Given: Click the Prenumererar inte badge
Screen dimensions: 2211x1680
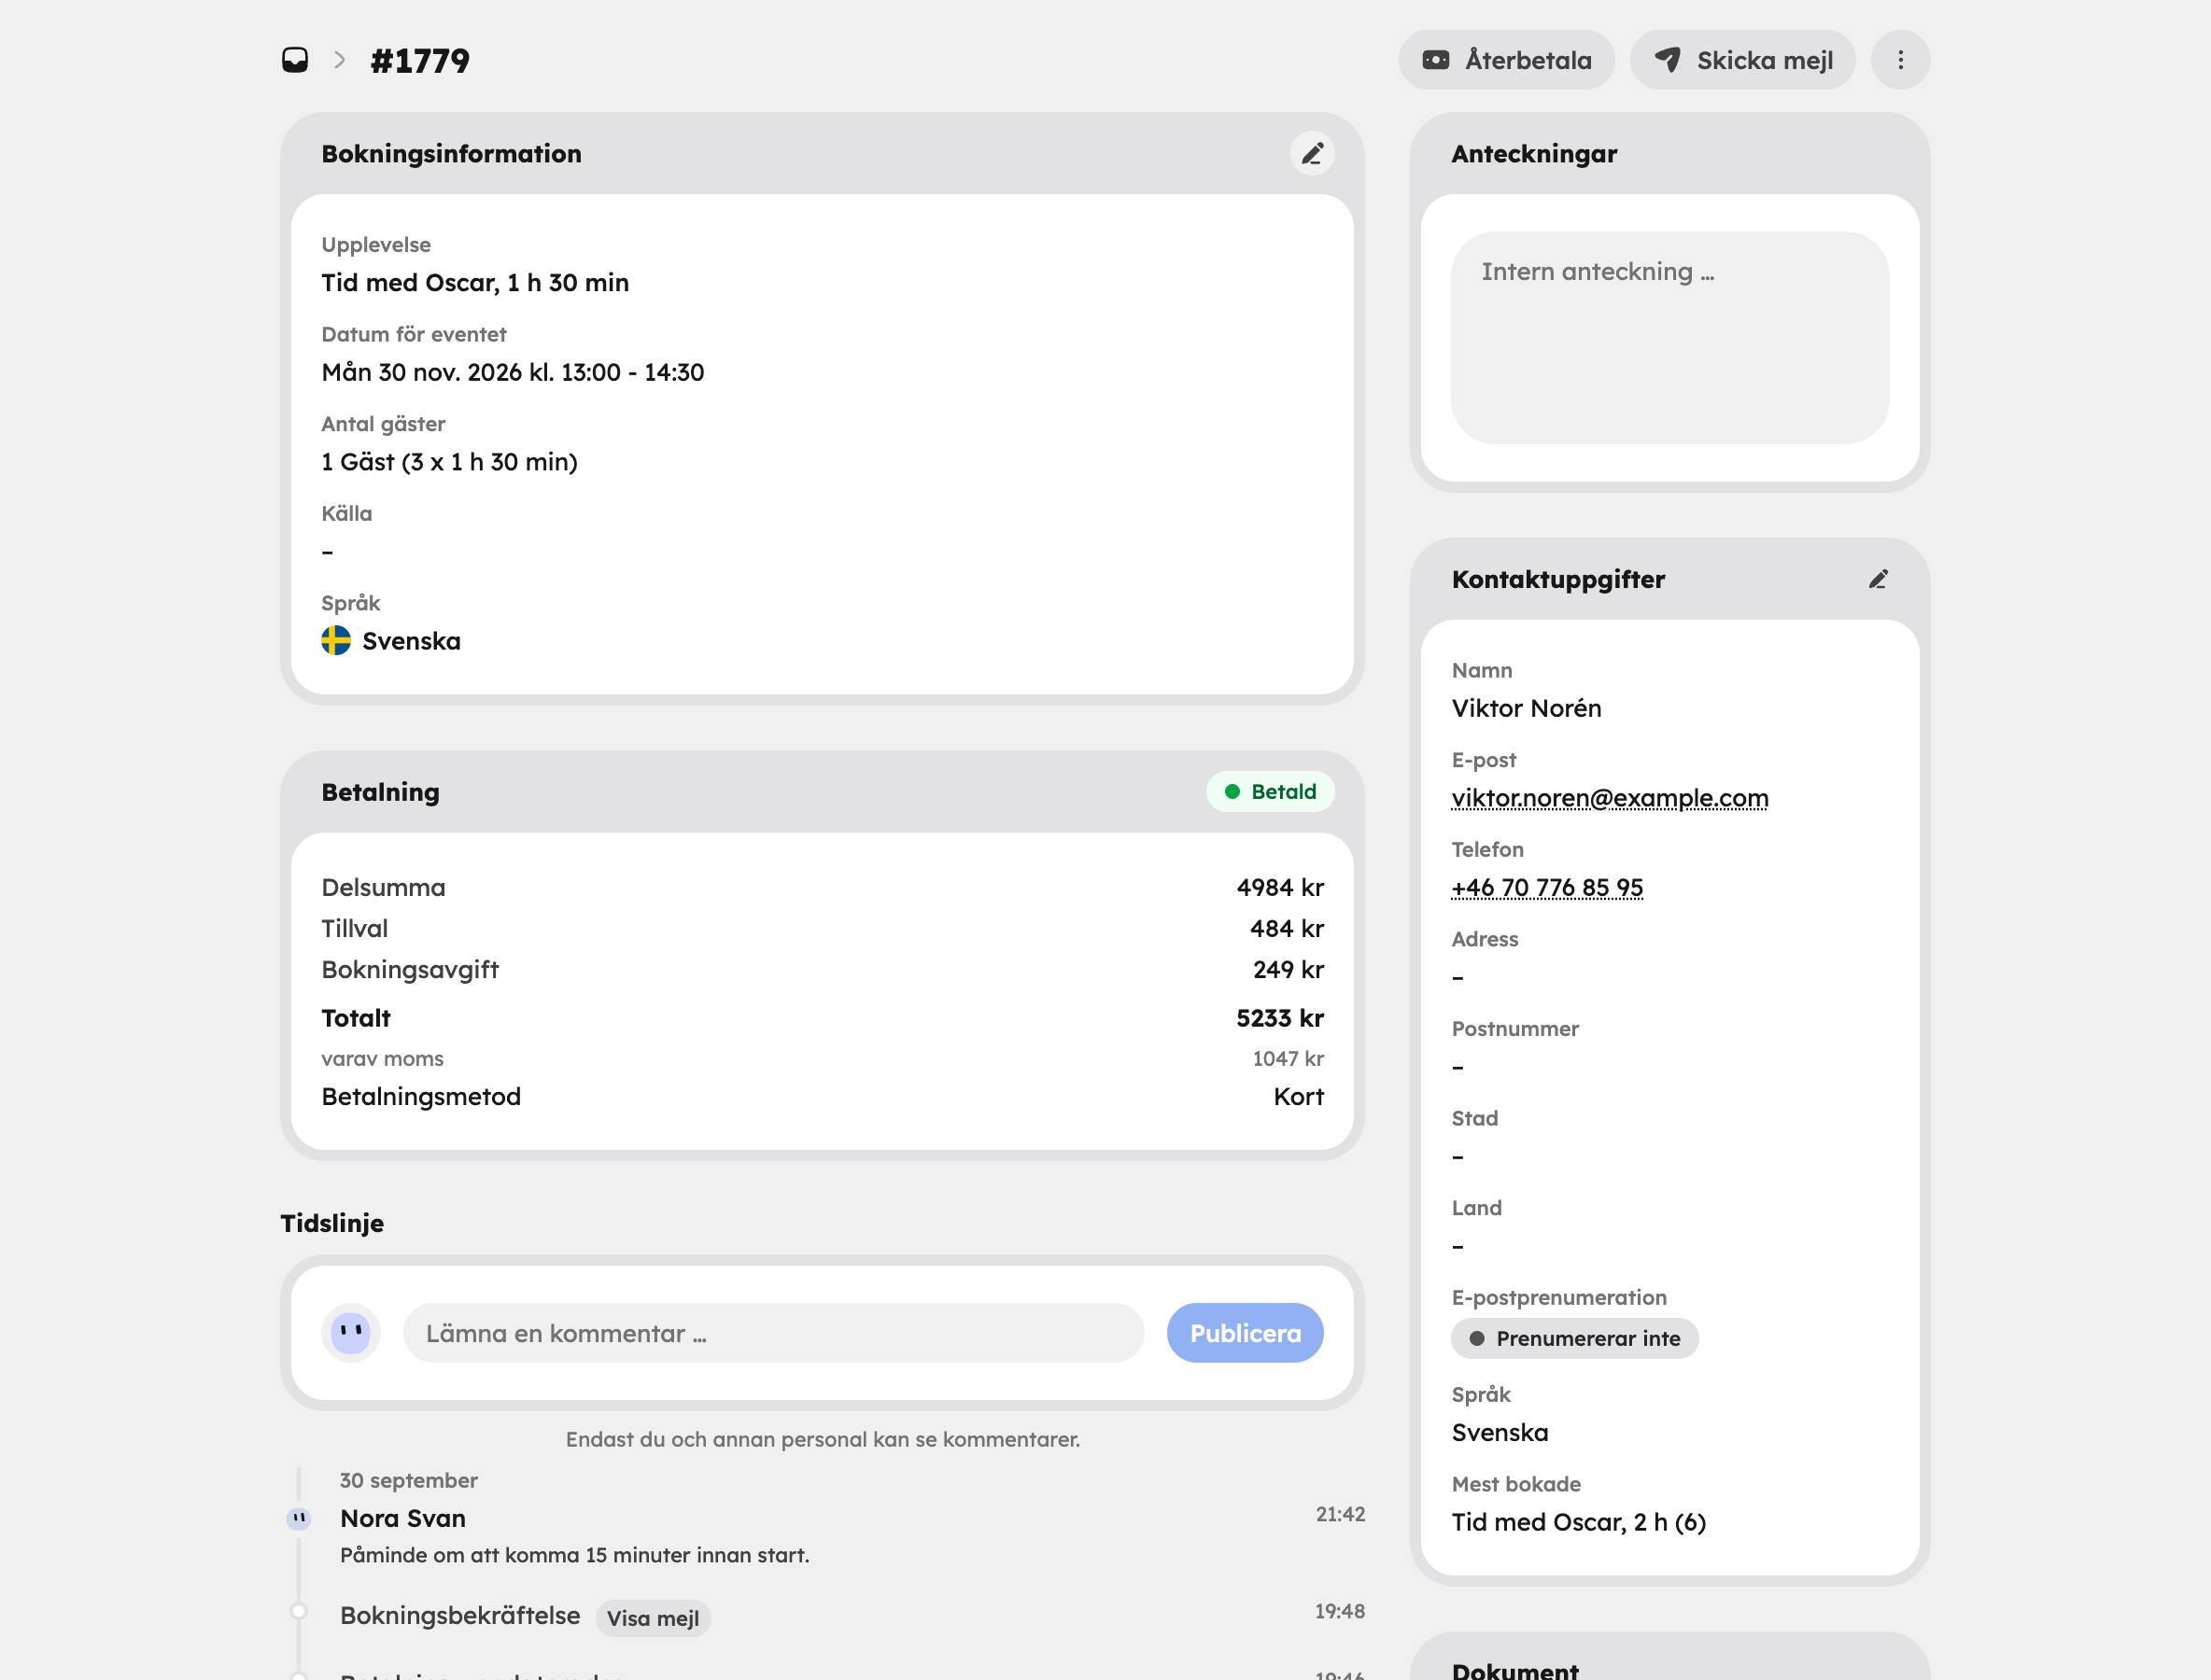Looking at the screenshot, I should 1573,1338.
